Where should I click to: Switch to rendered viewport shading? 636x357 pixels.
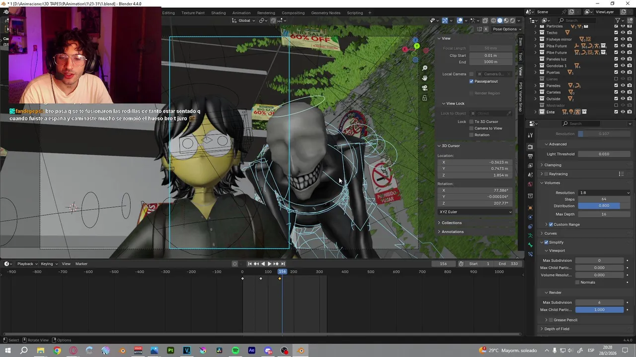(x=512, y=20)
